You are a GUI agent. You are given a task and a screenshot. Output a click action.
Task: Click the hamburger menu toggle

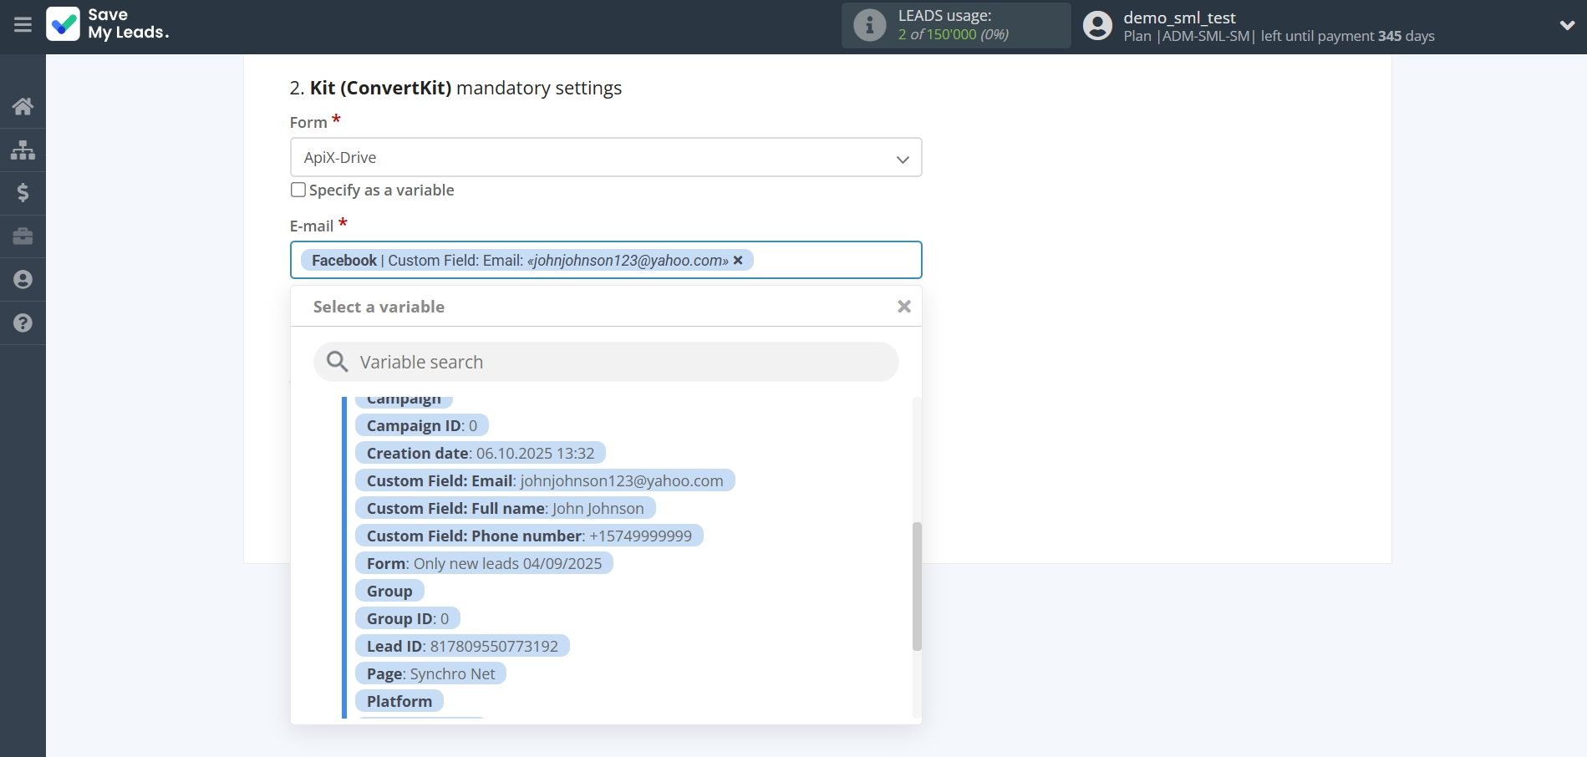point(23,24)
